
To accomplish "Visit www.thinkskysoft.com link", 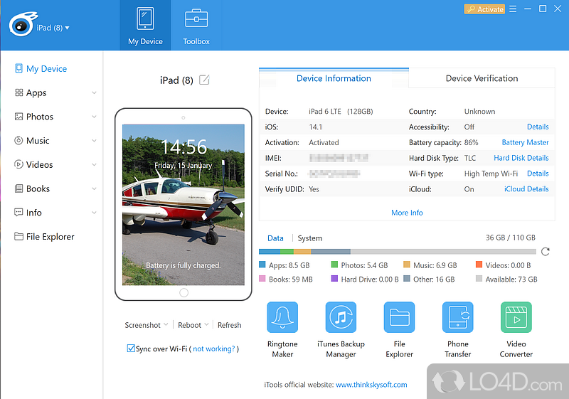I will point(371,385).
